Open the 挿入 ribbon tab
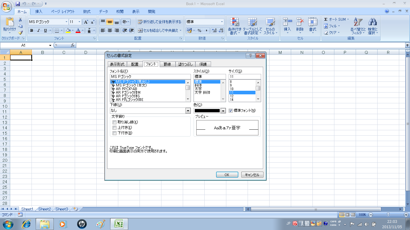Image resolution: width=410 pixels, height=230 pixels. click(x=39, y=12)
